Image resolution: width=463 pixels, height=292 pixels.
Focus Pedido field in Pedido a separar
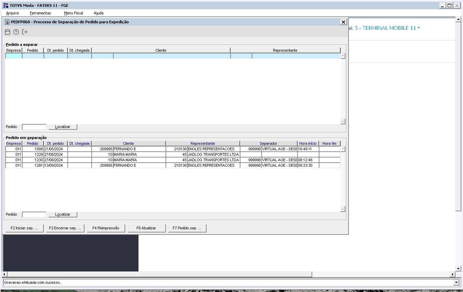(34, 127)
